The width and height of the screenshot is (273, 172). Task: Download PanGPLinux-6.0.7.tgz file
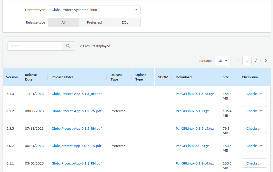pyautogui.click(x=192, y=146)
